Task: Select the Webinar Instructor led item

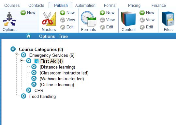Action: tap(62, 79)
